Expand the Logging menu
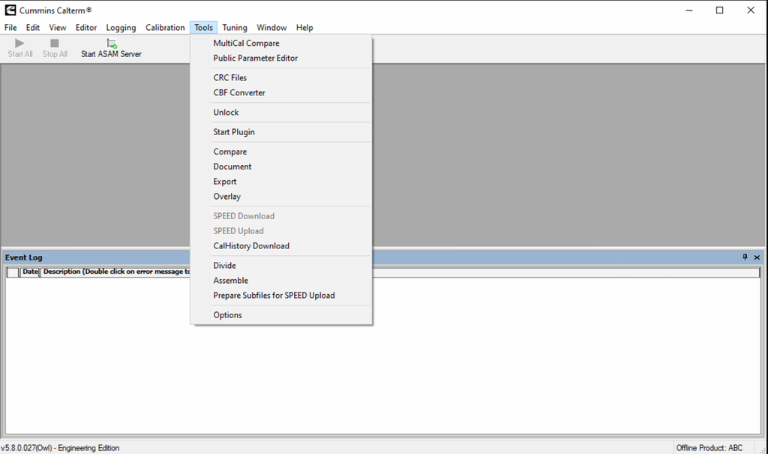Image resolution: width=768 pixels, height=454 pixels. 121,28
